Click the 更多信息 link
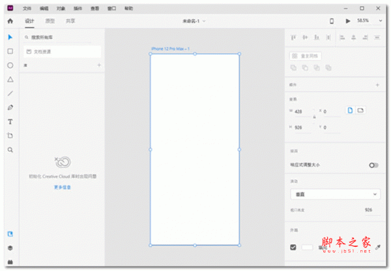The image size is (391, 271). coord(63,187)
